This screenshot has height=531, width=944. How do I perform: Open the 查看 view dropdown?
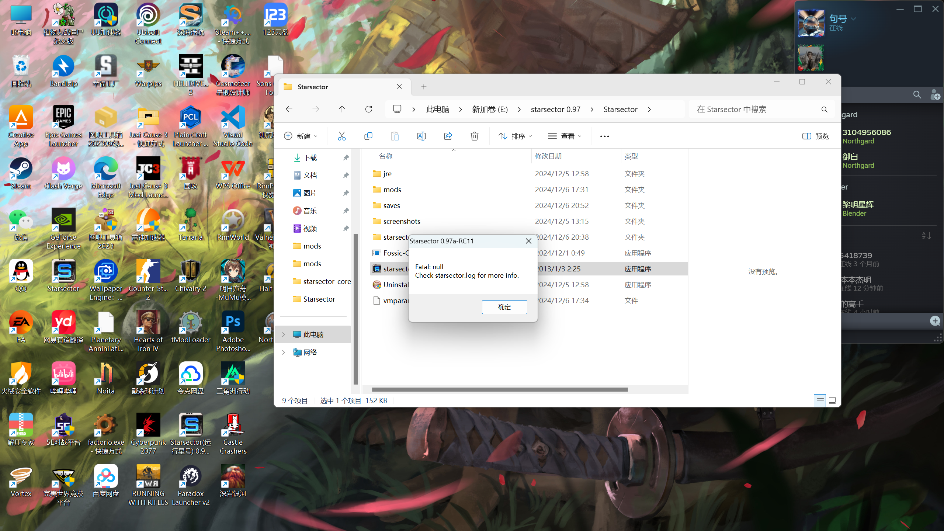564,136
